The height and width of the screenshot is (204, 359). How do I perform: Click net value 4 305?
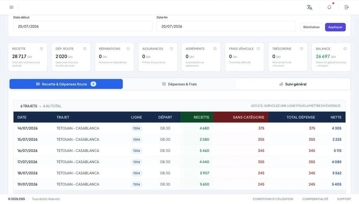pyautogui.click(x=337, y=128)
